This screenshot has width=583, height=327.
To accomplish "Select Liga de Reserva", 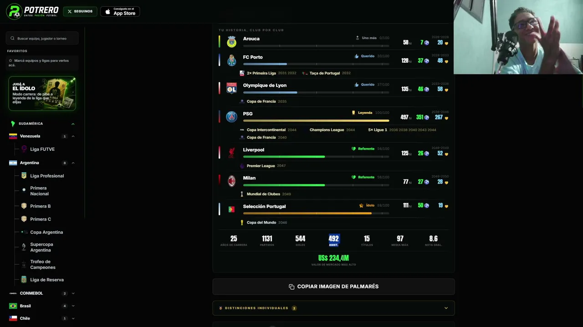I will pos(47,280).
